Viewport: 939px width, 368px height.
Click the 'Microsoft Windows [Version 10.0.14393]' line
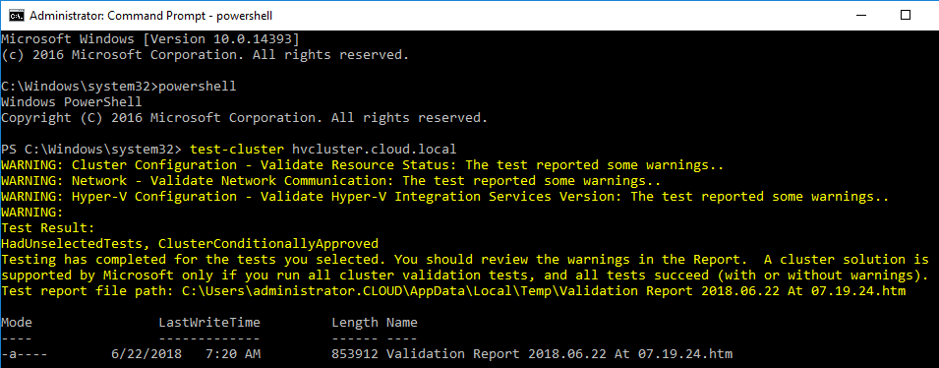click(149, 39)
